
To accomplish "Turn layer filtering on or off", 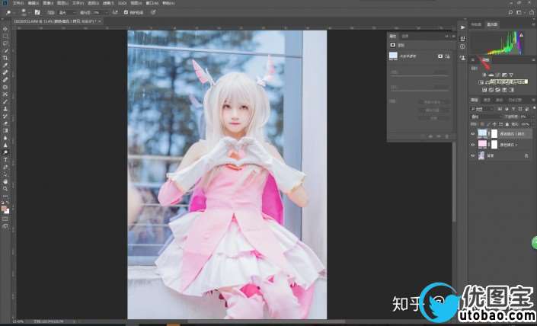I will pyautogui.click(x=534, y=108).
